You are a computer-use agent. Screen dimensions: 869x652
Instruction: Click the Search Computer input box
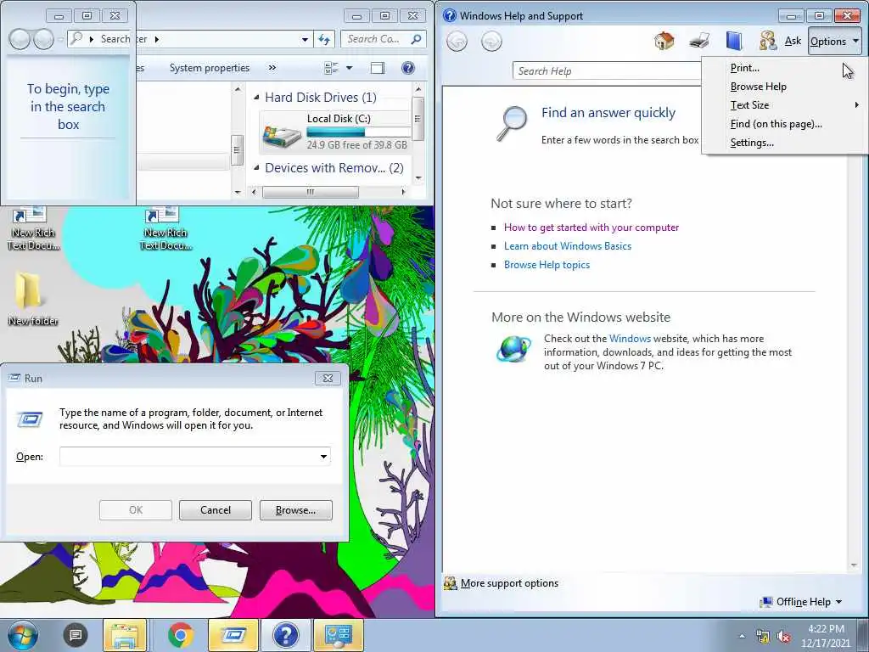[375, 39]
